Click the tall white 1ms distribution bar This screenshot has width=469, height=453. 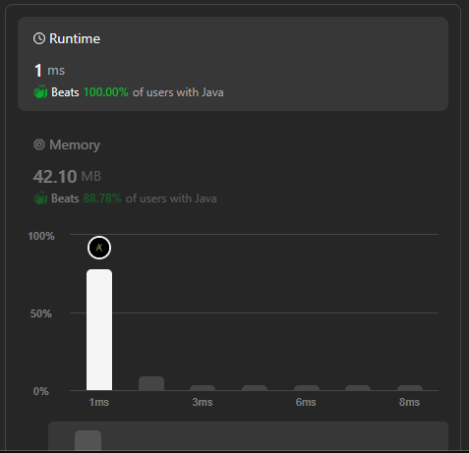99,330
